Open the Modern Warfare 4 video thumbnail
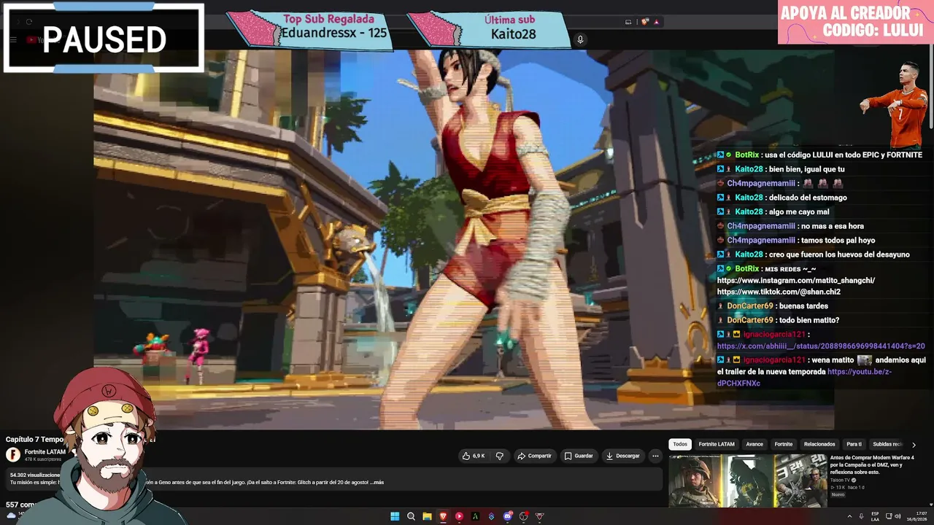934x525 pixels. tap(748, 481)
